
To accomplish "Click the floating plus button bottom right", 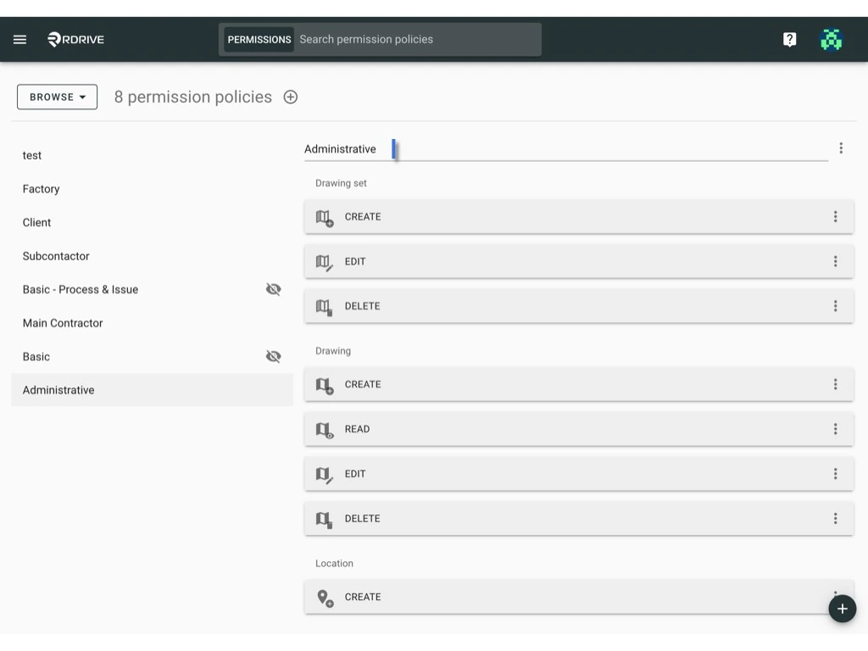I will point(842,609).
